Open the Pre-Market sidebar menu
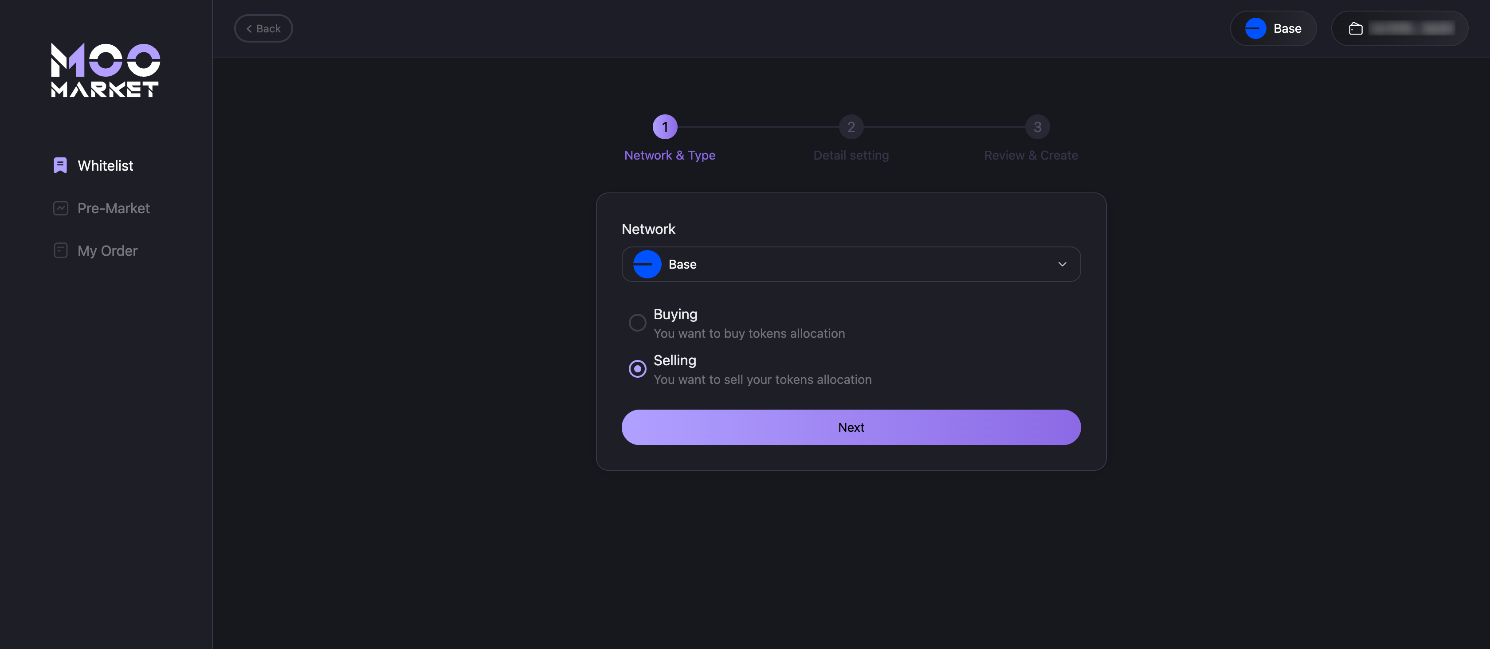 pyautogui.click(x=114, y=208)
